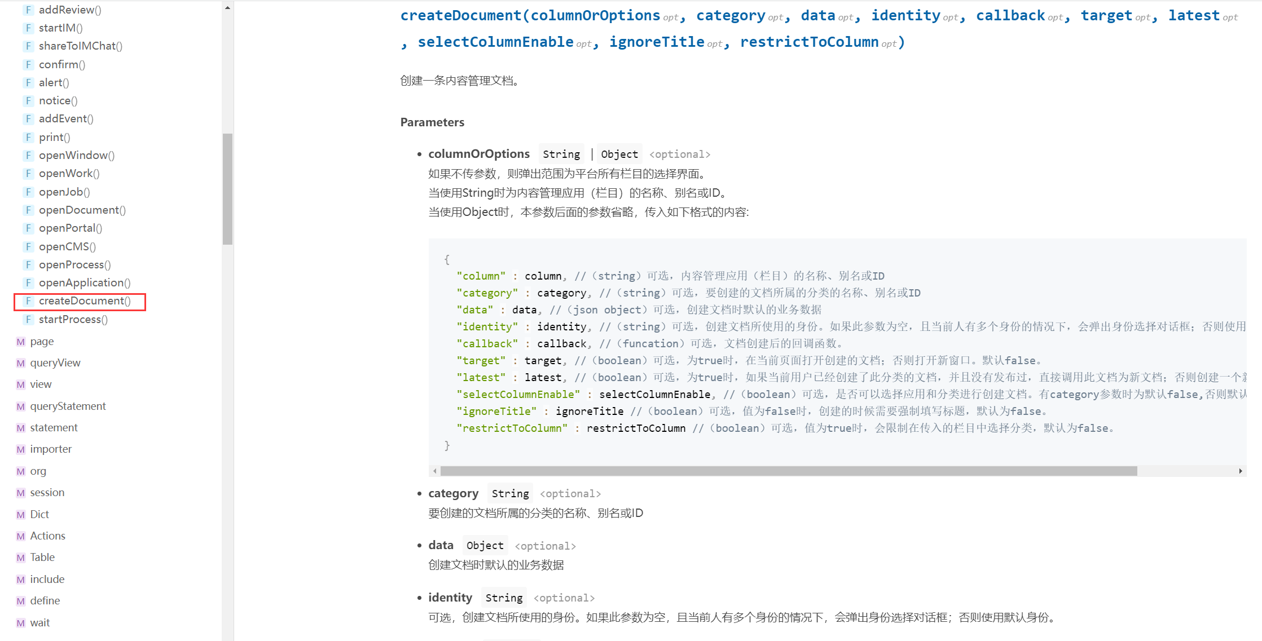The height and width of the screenshot is (641, 1262).
Task: Open the createDocument heading link
Action: pyautogui.click(x=460, y=16)
